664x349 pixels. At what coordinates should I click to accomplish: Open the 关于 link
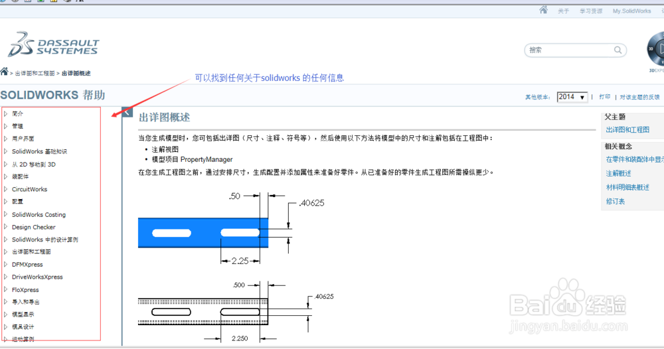pos(563,11)
